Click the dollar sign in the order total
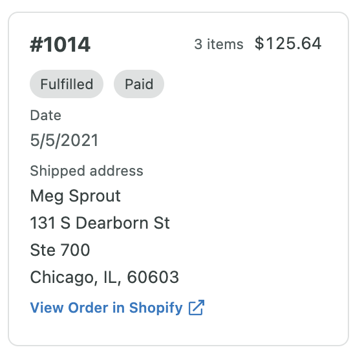362x354 pixels. (x=259, y=43)
